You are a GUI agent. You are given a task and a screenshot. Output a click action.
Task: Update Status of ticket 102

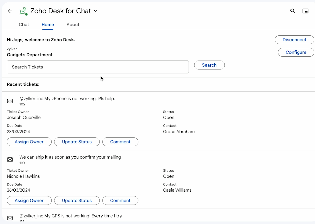(77, 142)
